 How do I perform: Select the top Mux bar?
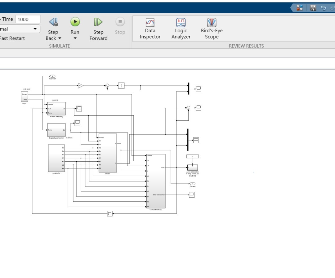pos(189,88)
